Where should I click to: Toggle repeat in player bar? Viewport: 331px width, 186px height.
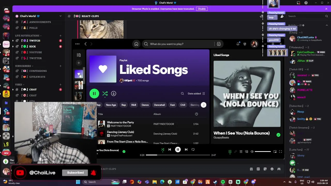click(193, 150)
